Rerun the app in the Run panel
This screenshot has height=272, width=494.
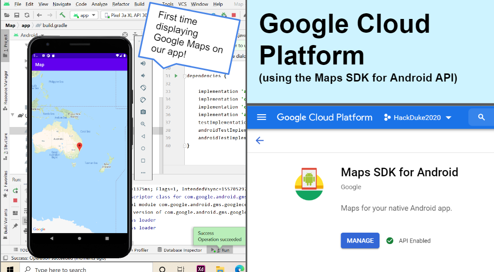(15, 190)
